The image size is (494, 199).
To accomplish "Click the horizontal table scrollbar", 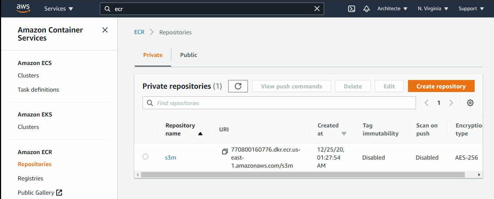I will click(303, 175).
